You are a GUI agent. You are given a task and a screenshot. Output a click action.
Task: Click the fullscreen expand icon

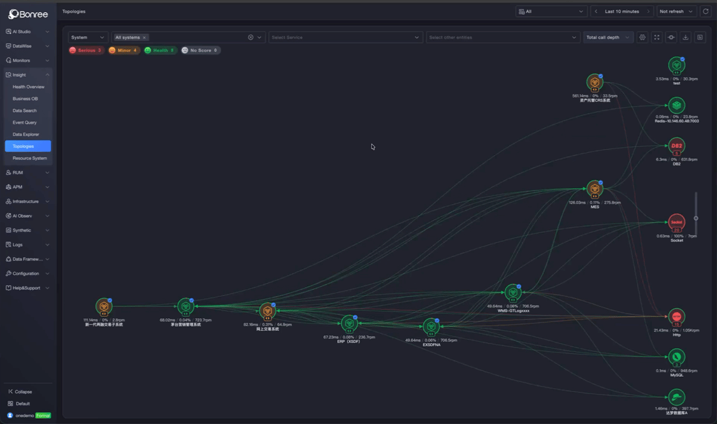click(x=656, y=38)
